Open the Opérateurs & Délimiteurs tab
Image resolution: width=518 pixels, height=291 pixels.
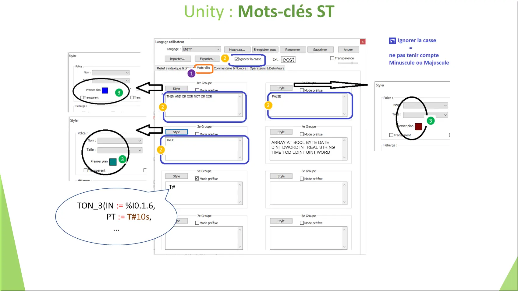click(267, 68)
